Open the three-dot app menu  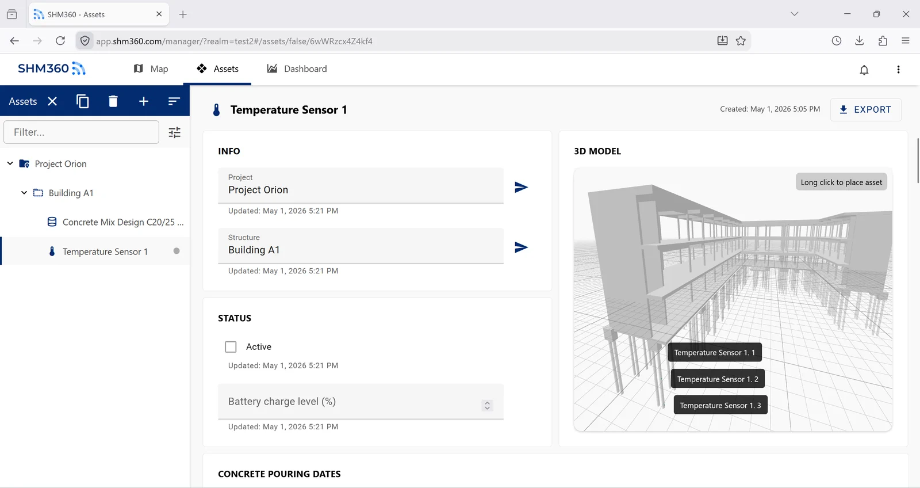pyautogui.click(x=898, y=70)
